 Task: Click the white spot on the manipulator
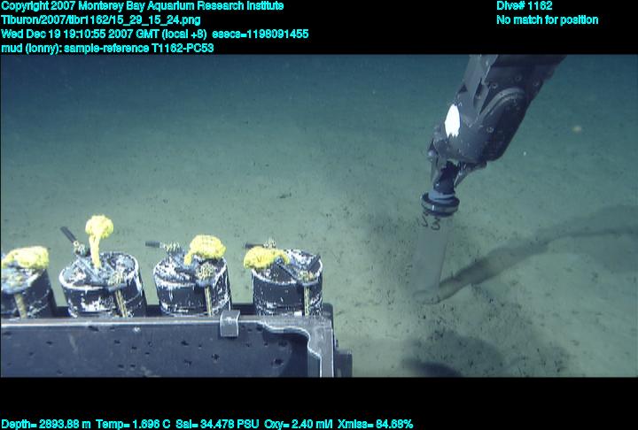[453, 120]
